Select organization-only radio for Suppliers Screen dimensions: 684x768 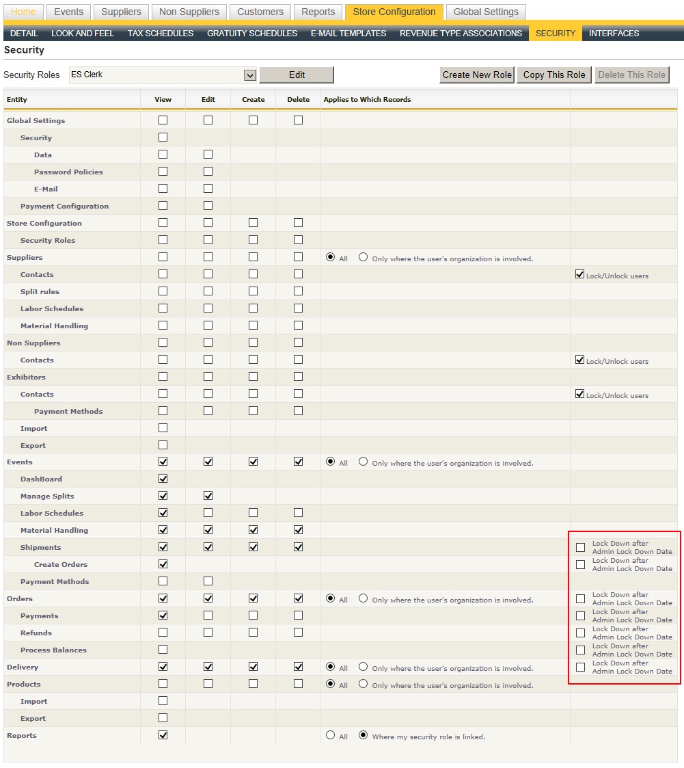(363, 257)
